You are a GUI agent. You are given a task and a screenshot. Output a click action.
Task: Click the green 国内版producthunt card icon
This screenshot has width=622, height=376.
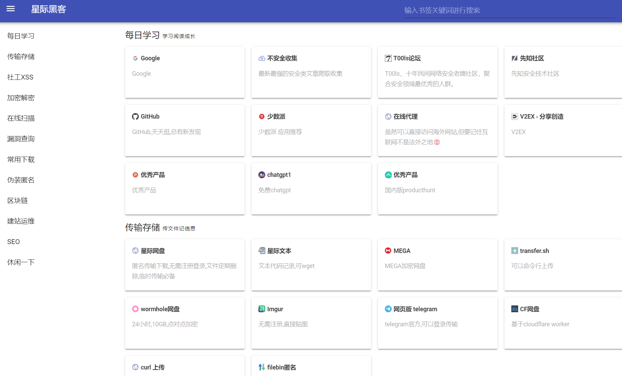click(x=388, y=175)
